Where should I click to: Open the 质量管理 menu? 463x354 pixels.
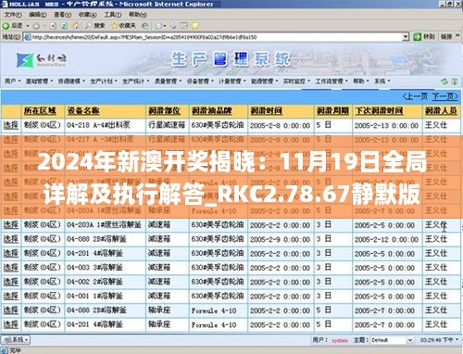tap(168, 82)
